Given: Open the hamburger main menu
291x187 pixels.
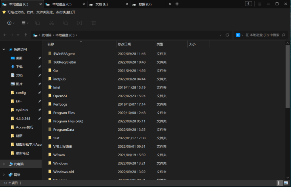Looking at the screenshot, I should 259,4.
